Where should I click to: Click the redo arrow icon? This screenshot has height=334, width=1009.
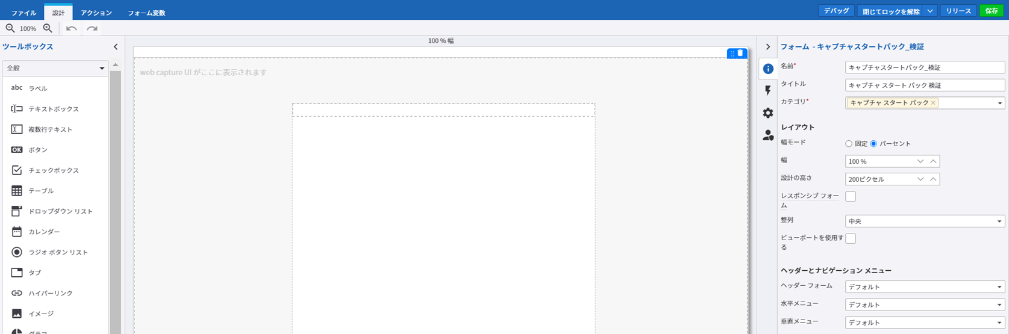(92, 28)
